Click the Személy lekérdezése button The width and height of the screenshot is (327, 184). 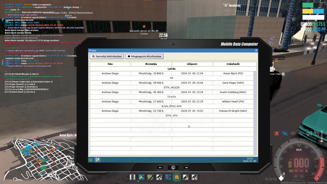click(x=107, y=56)
